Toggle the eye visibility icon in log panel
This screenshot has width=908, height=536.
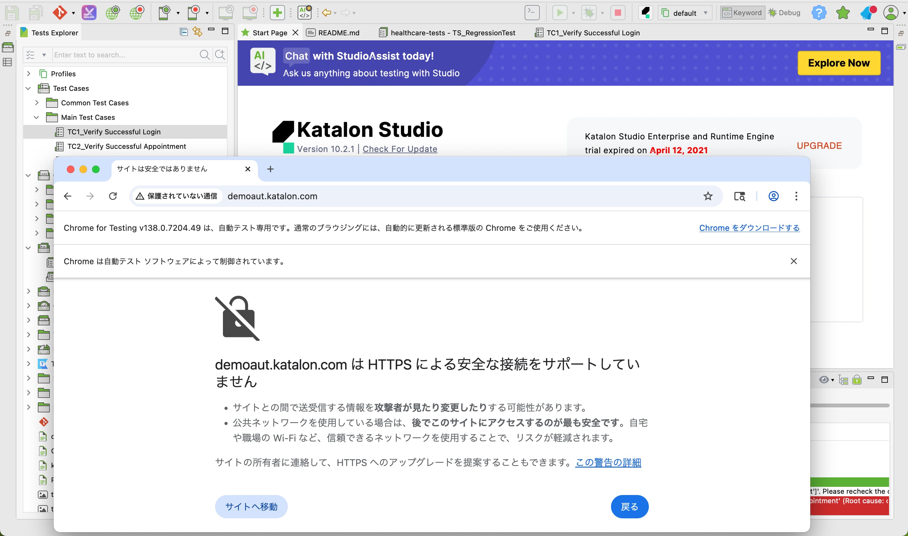coord(824,380)
